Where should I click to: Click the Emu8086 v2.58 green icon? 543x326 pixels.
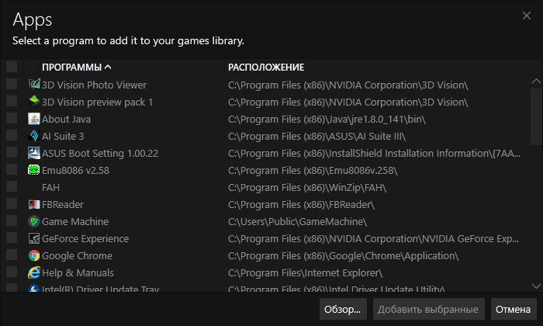pos(34,170)
